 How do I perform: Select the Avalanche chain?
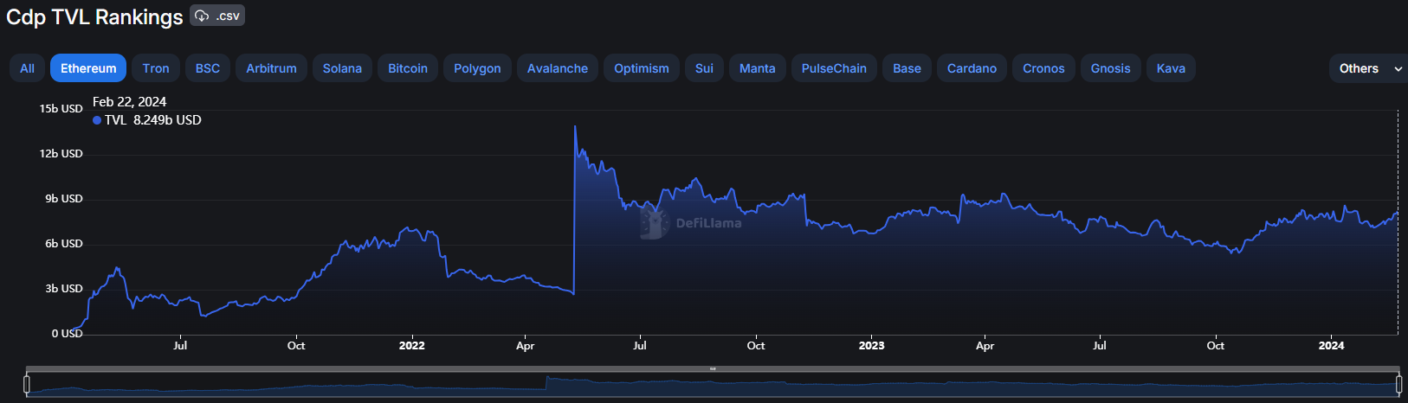point(558,68)
